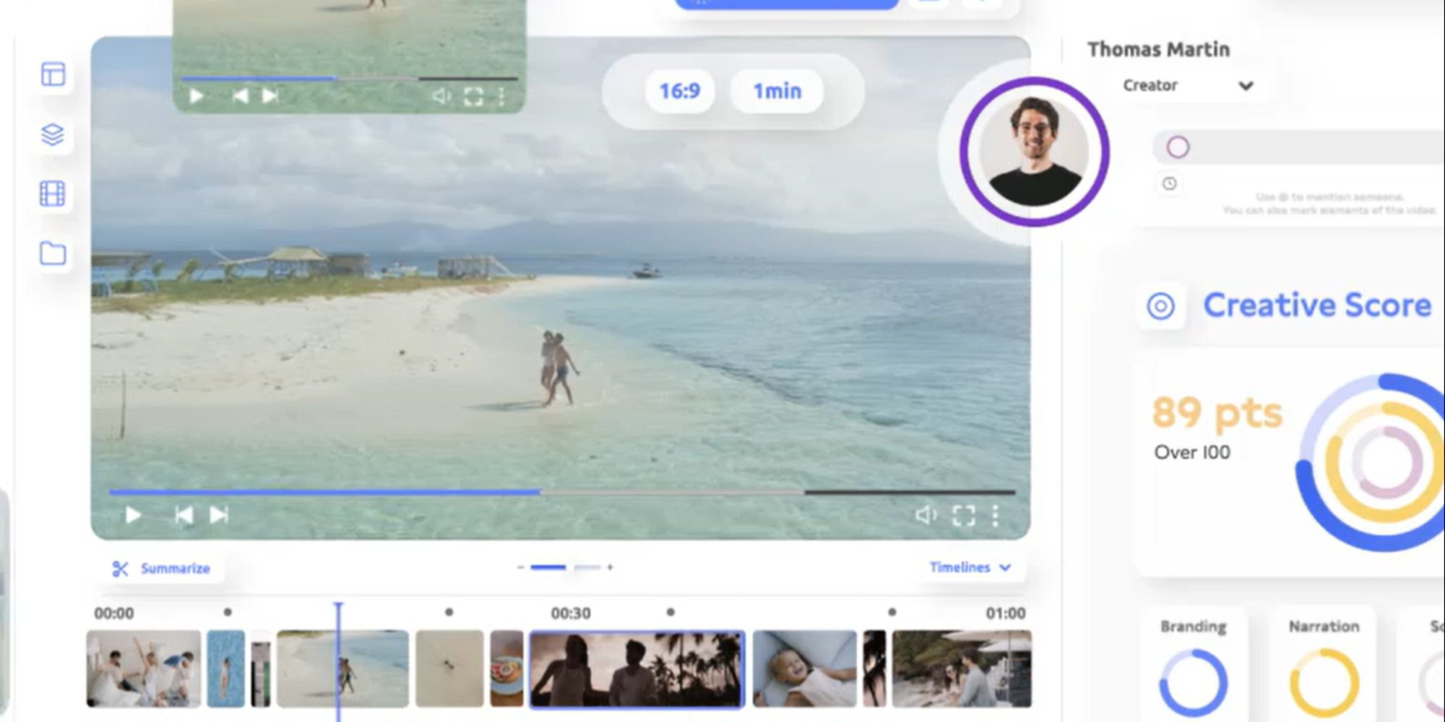
Task: Zoom in timeline with plus button
Action: tap(611, 567)
